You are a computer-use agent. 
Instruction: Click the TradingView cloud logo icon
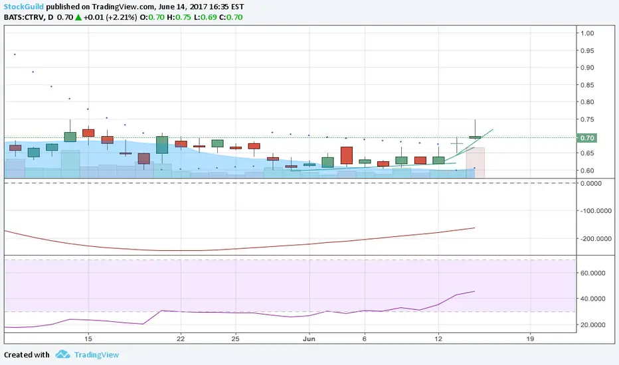pos(62,354)
